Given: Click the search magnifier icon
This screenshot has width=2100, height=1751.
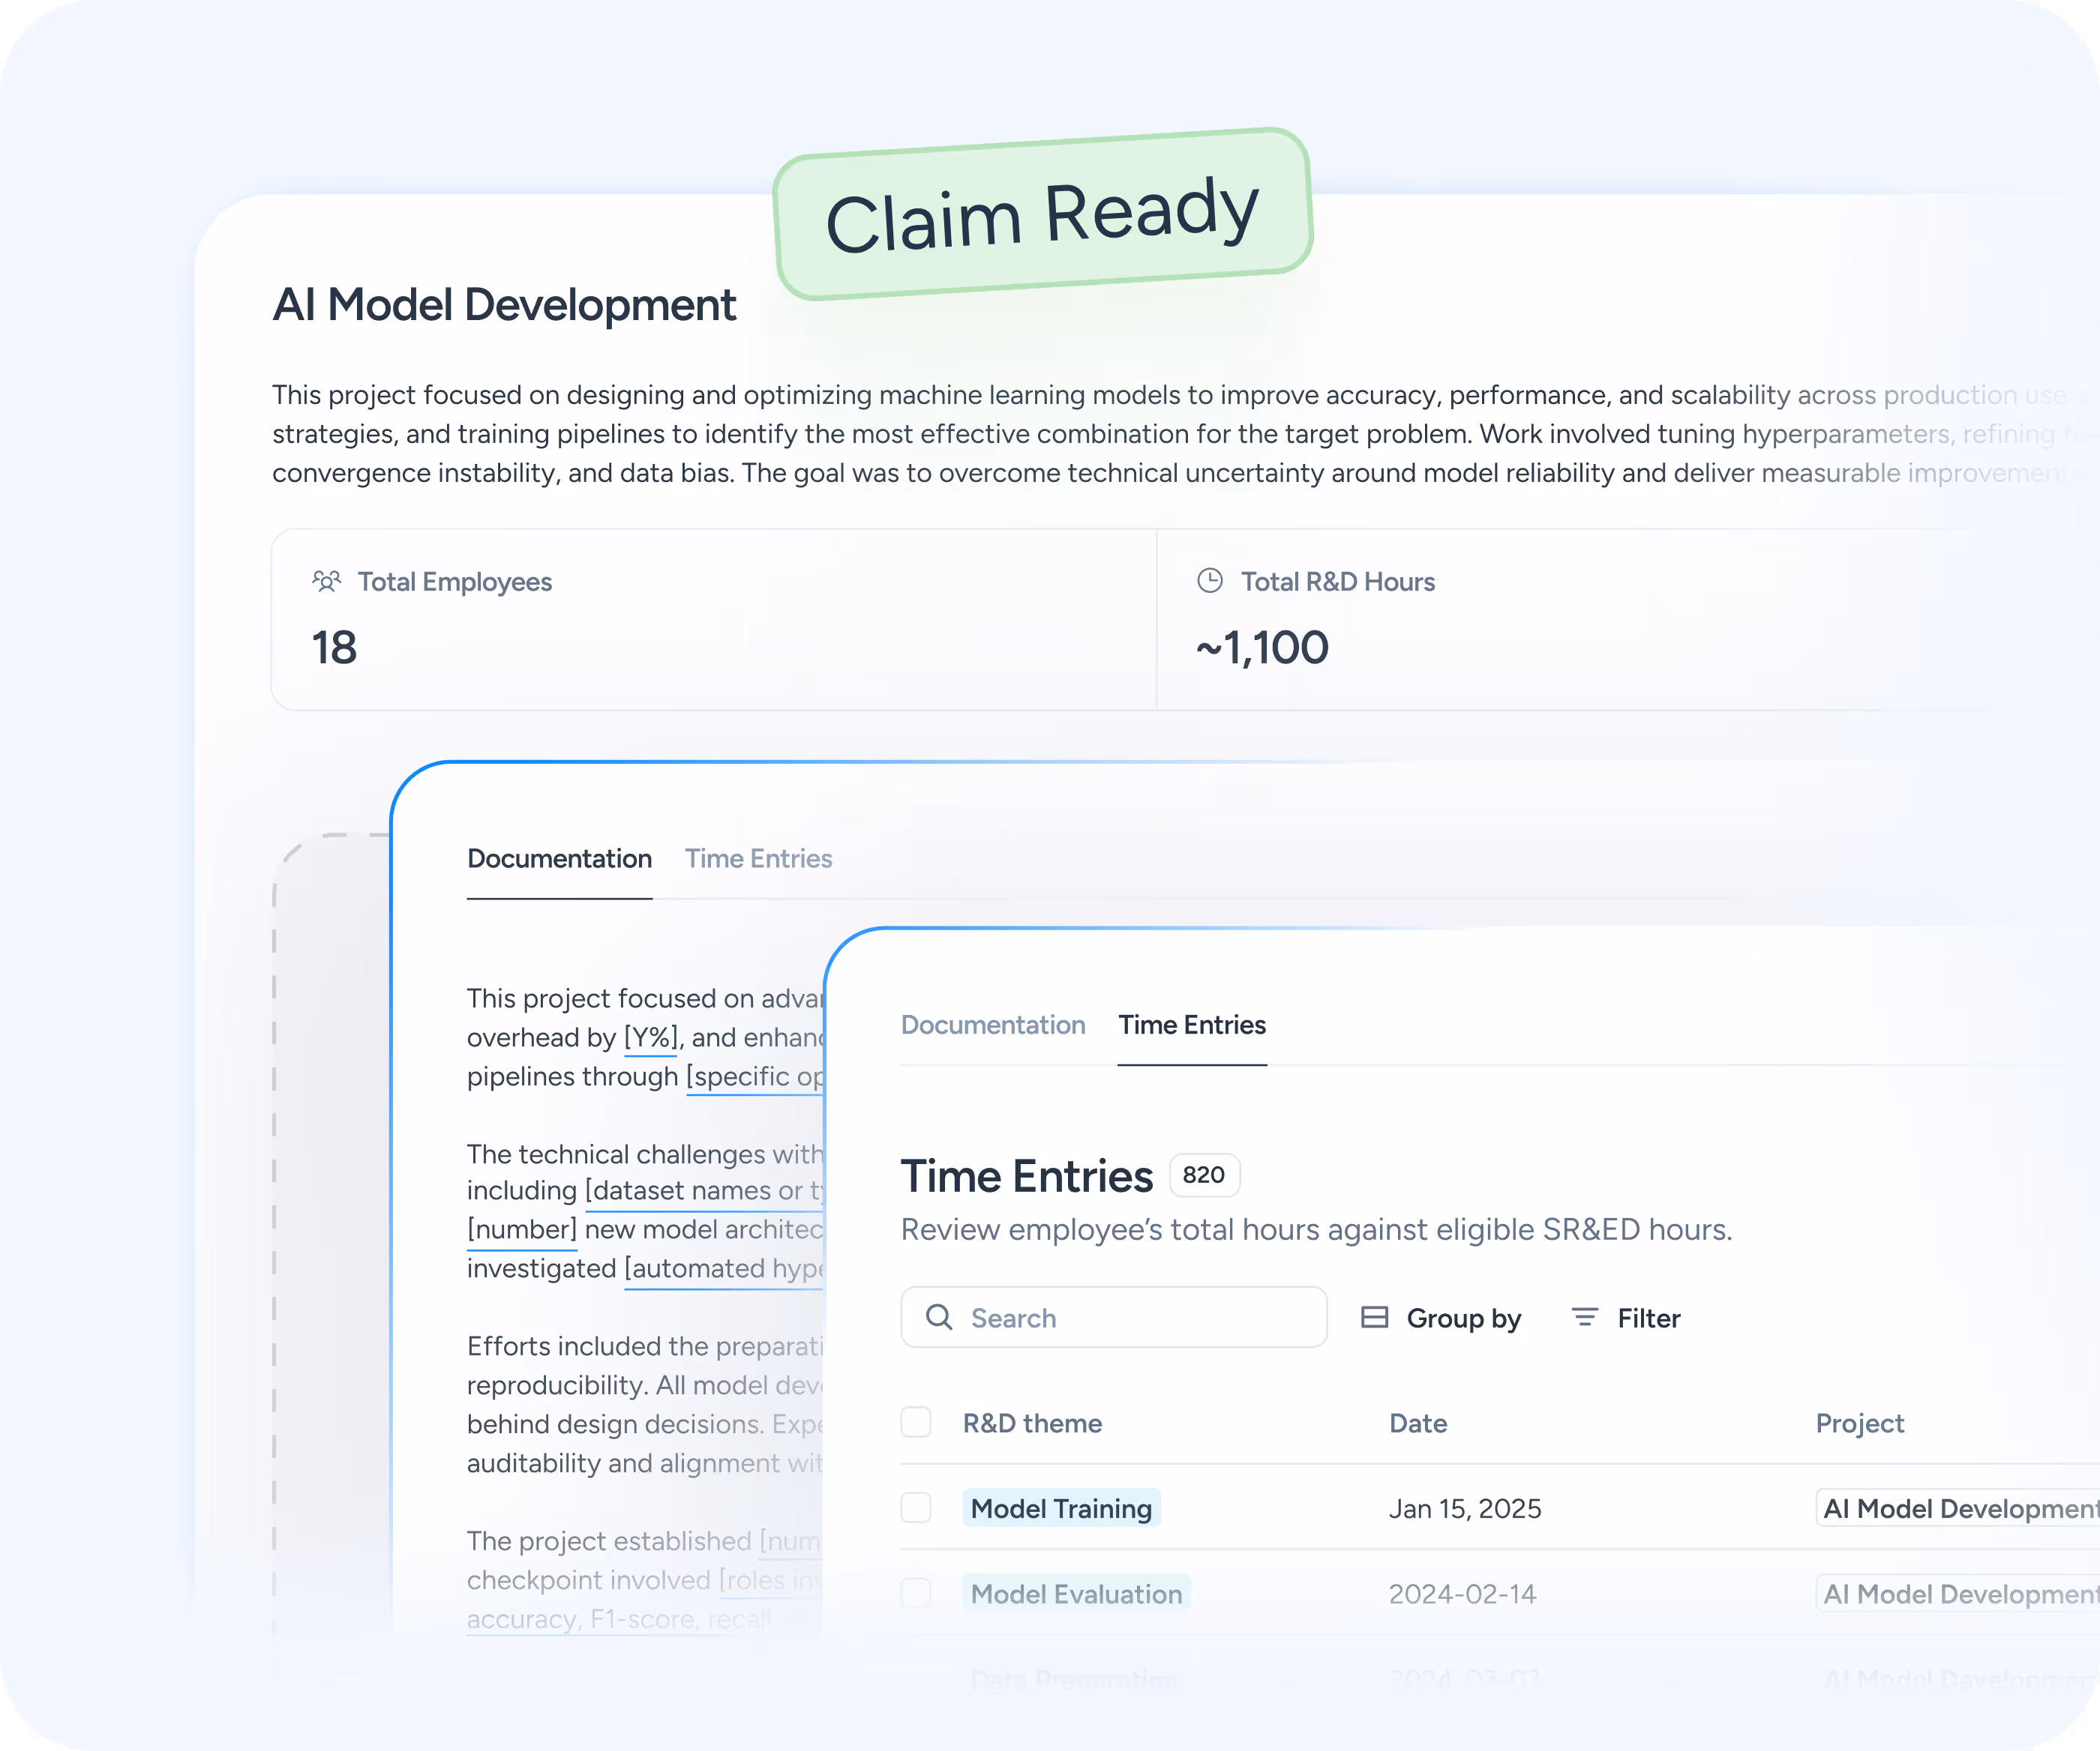Looking at the screenshot, I should (x=938, y=1317).
